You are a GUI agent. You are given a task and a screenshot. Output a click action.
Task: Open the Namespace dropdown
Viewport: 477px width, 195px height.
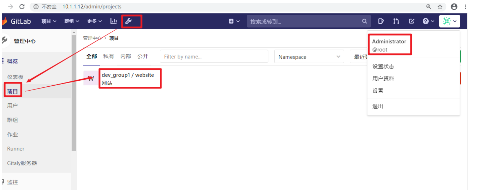point(309,57)
